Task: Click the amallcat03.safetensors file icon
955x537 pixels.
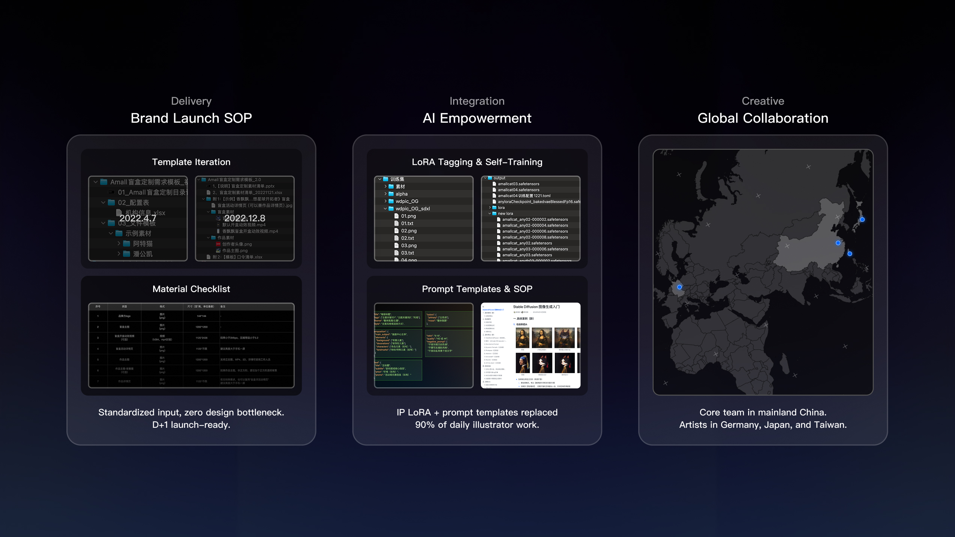Action: [x=494, y=184]
